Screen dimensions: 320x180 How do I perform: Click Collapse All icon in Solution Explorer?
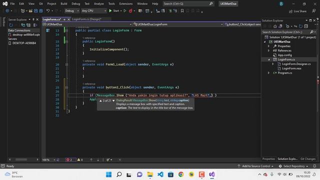[x=305, y=26]
